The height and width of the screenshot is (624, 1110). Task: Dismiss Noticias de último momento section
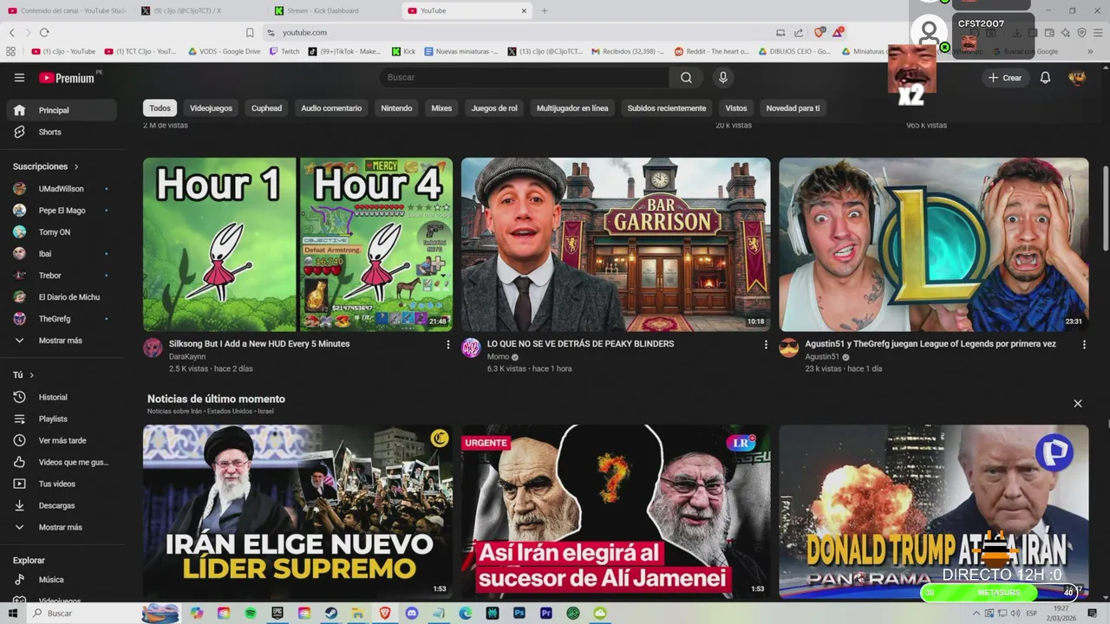click(1078, 403)
